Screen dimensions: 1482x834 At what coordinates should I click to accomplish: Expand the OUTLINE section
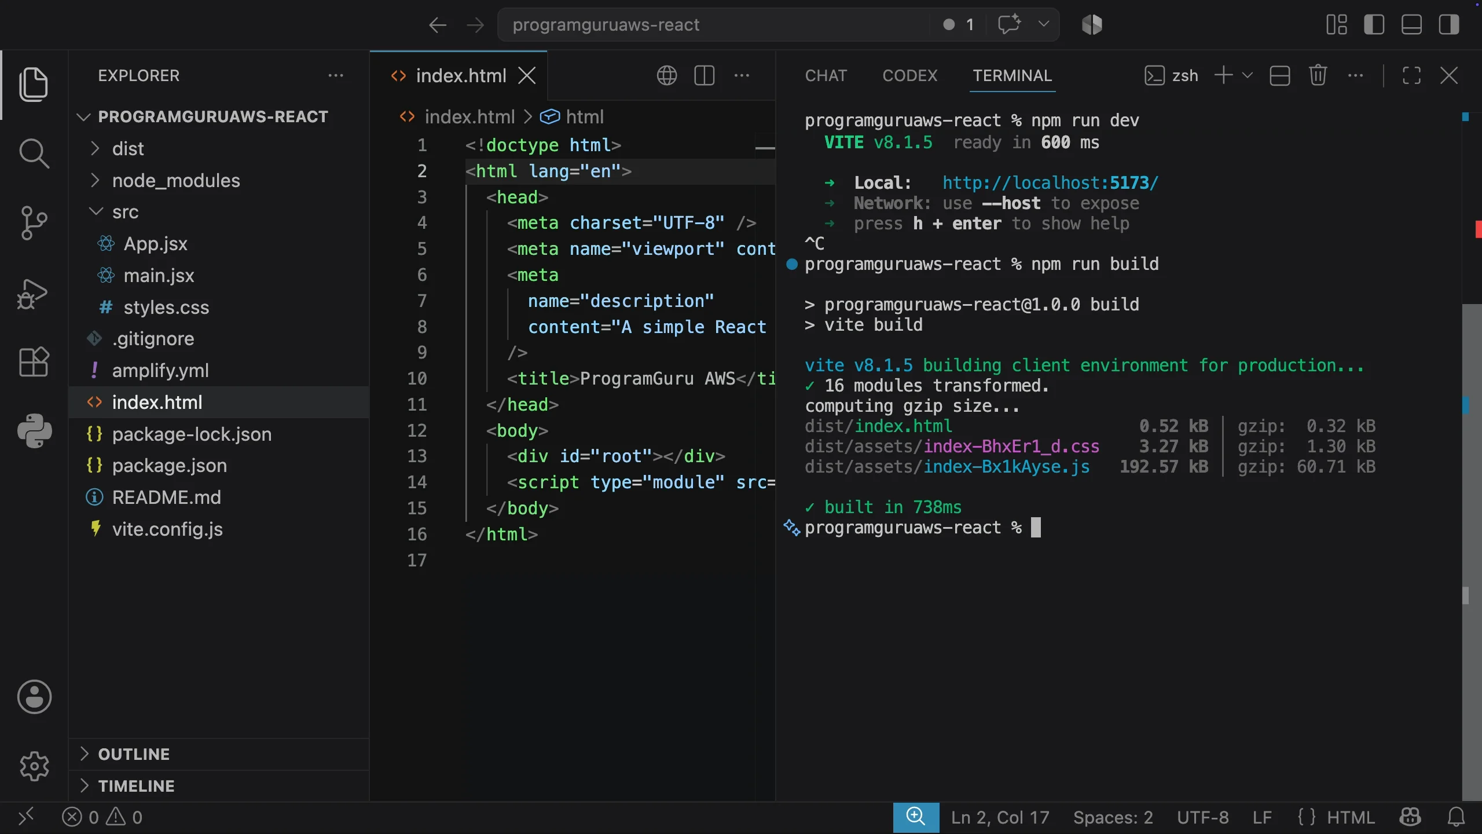pyautogui.click(x=219, y=754)
